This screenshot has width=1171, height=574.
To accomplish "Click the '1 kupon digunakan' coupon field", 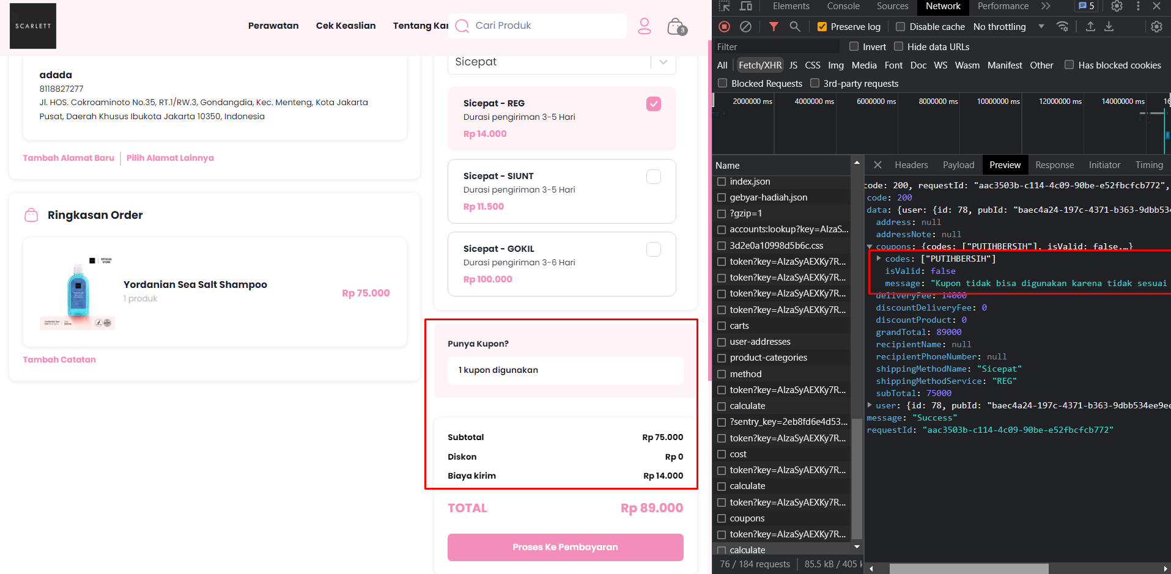I will click(x=566, y=370).
